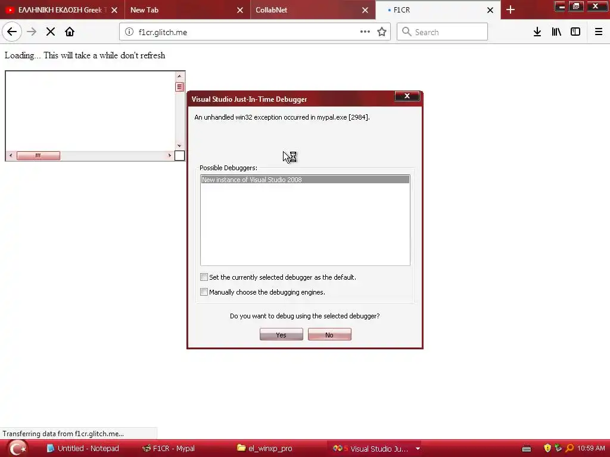Close the CollabNet tab

(365, 10)
